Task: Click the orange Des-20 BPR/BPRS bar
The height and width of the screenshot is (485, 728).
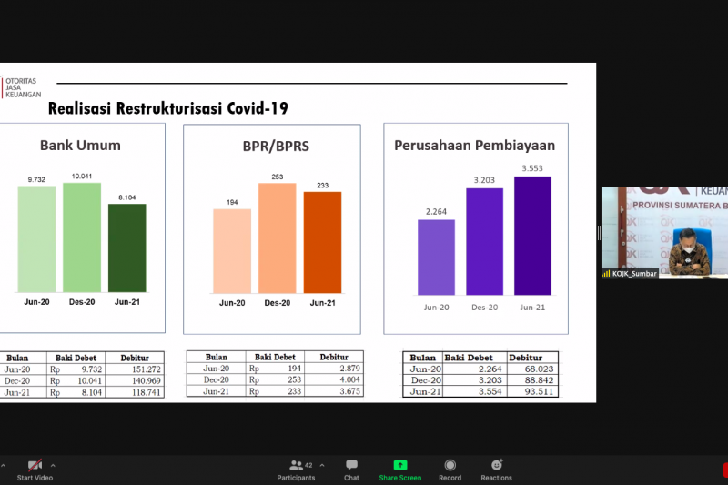Action: pos(277,238)
